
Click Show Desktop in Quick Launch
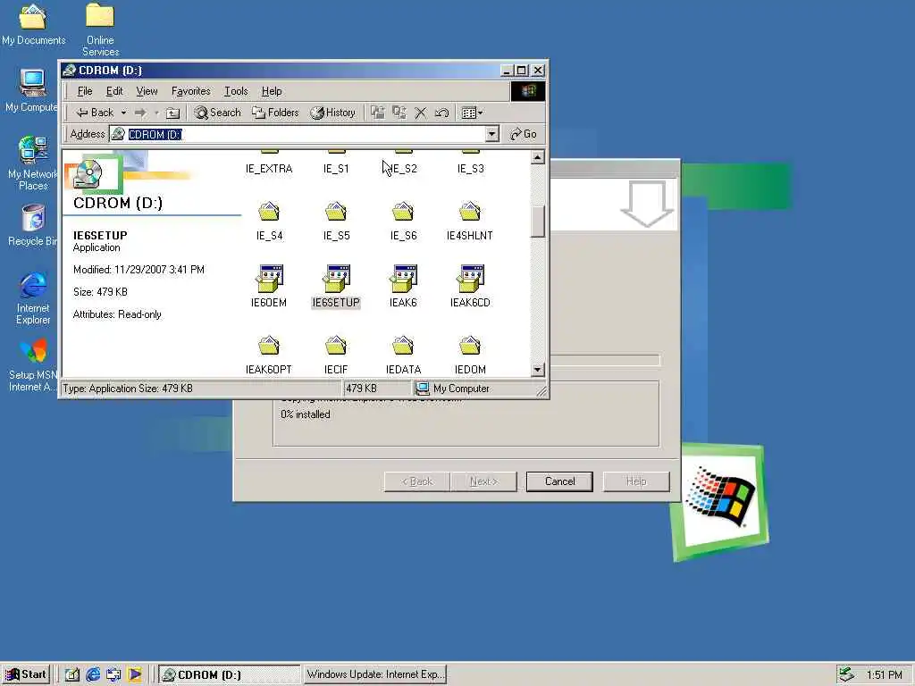click(x=71, y=674)
